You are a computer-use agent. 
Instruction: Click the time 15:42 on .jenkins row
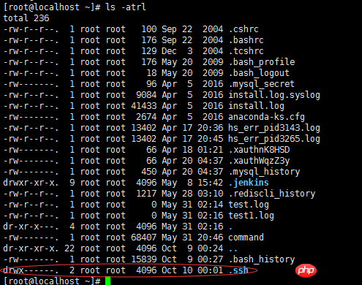tap(210, 183)
